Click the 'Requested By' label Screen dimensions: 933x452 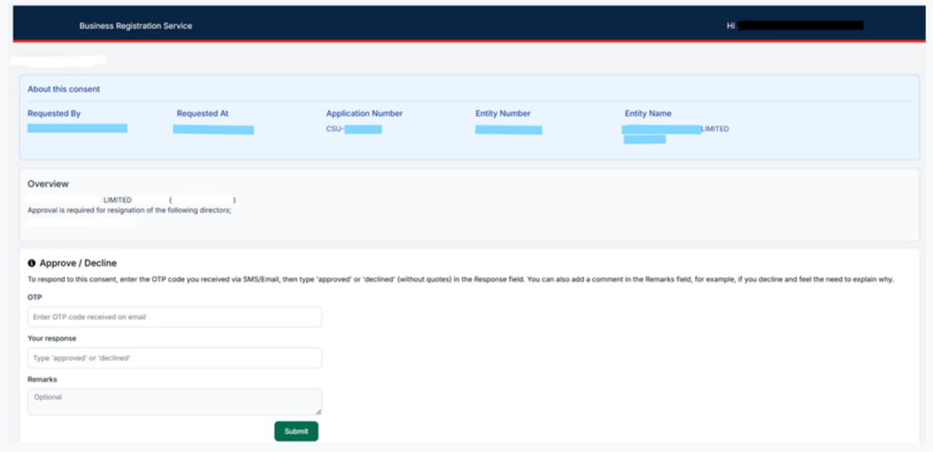pyautogui.click(x=54, y=114)
